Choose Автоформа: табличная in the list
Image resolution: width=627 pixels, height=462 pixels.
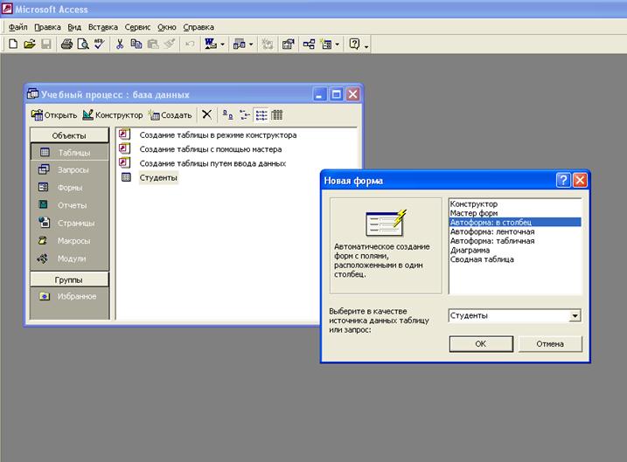point(515,241)
